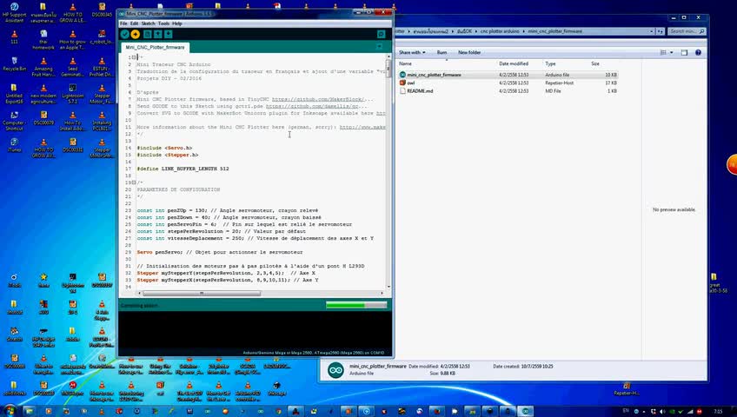Screen dimensions: 737x417
Task: Select the mini_cnc_plotter_firmware Arduino file
Action: click(508, 75)
